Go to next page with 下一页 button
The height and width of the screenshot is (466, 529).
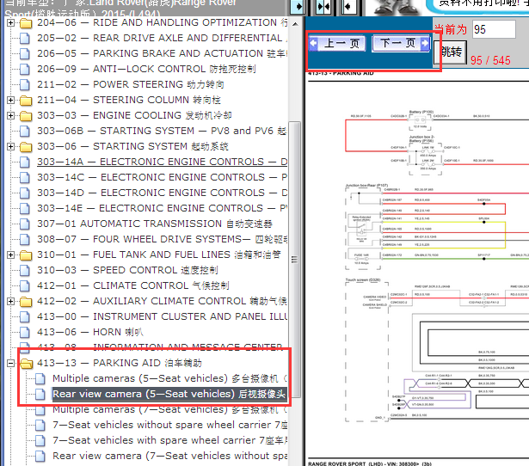point(401,43)
